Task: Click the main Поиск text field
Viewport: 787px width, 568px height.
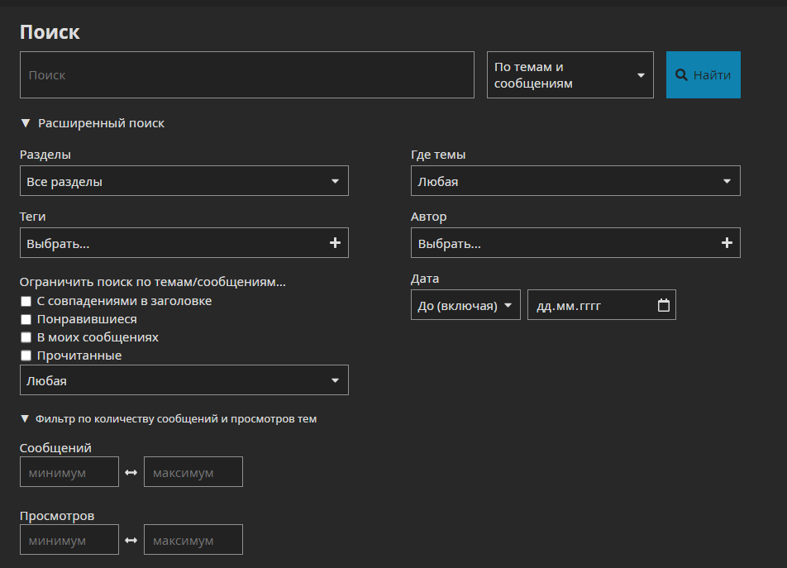Action: pos(246,75)
